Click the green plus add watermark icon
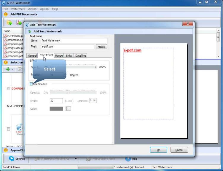The image size is (223, 171). [x=8, y=69]
